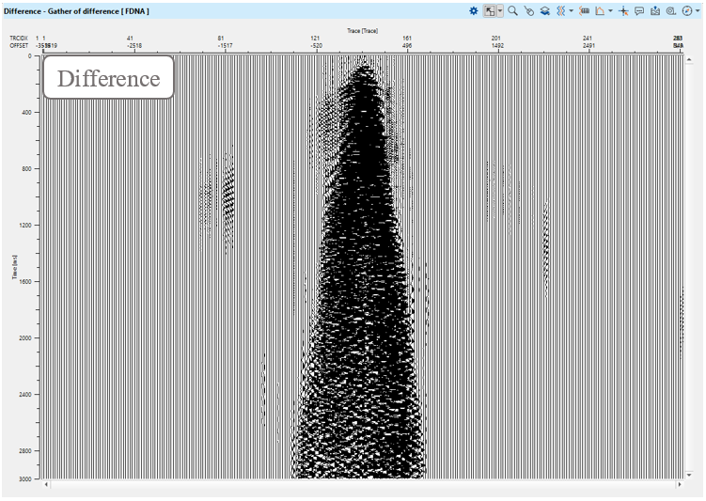Open the spectrum graph tool
Viewport: 706px width, 501px height.
click(x=600, y=10)
